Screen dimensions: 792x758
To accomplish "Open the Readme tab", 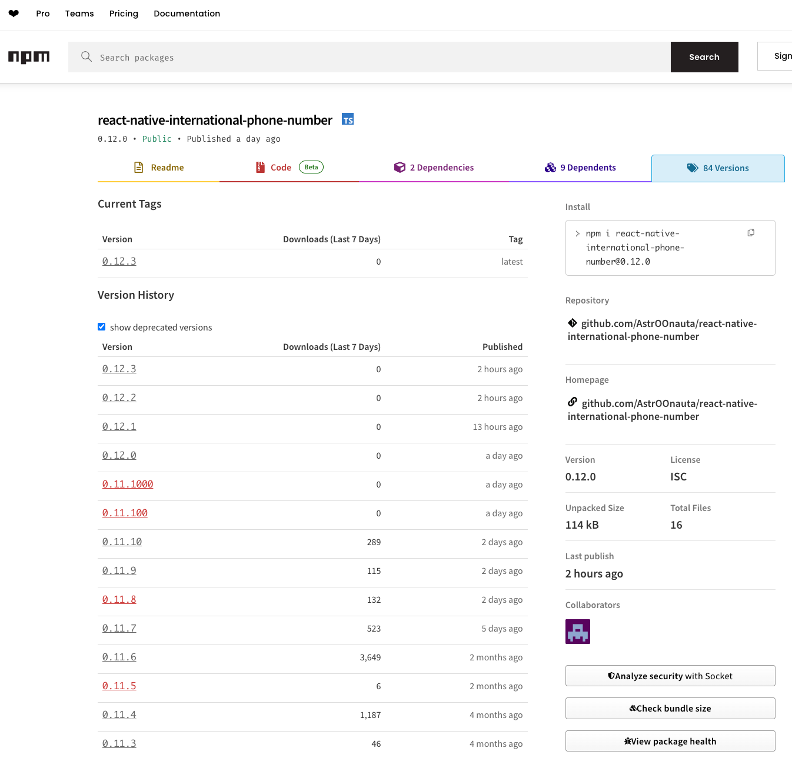I will (159, 168).
